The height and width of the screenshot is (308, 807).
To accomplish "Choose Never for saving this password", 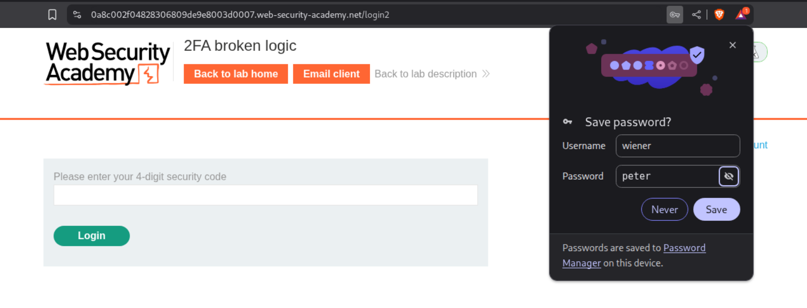I will coord(664,210).
